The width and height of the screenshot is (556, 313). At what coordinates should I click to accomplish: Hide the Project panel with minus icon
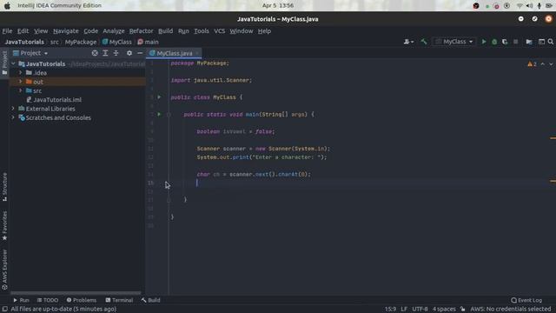tap(140, 53)
